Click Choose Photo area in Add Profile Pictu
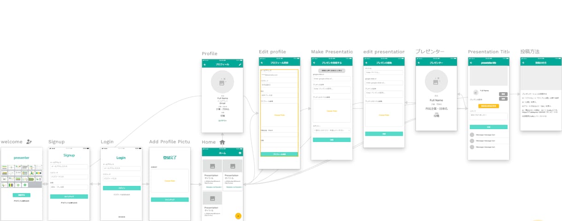562x221 pixels. (x=170, y=180)
